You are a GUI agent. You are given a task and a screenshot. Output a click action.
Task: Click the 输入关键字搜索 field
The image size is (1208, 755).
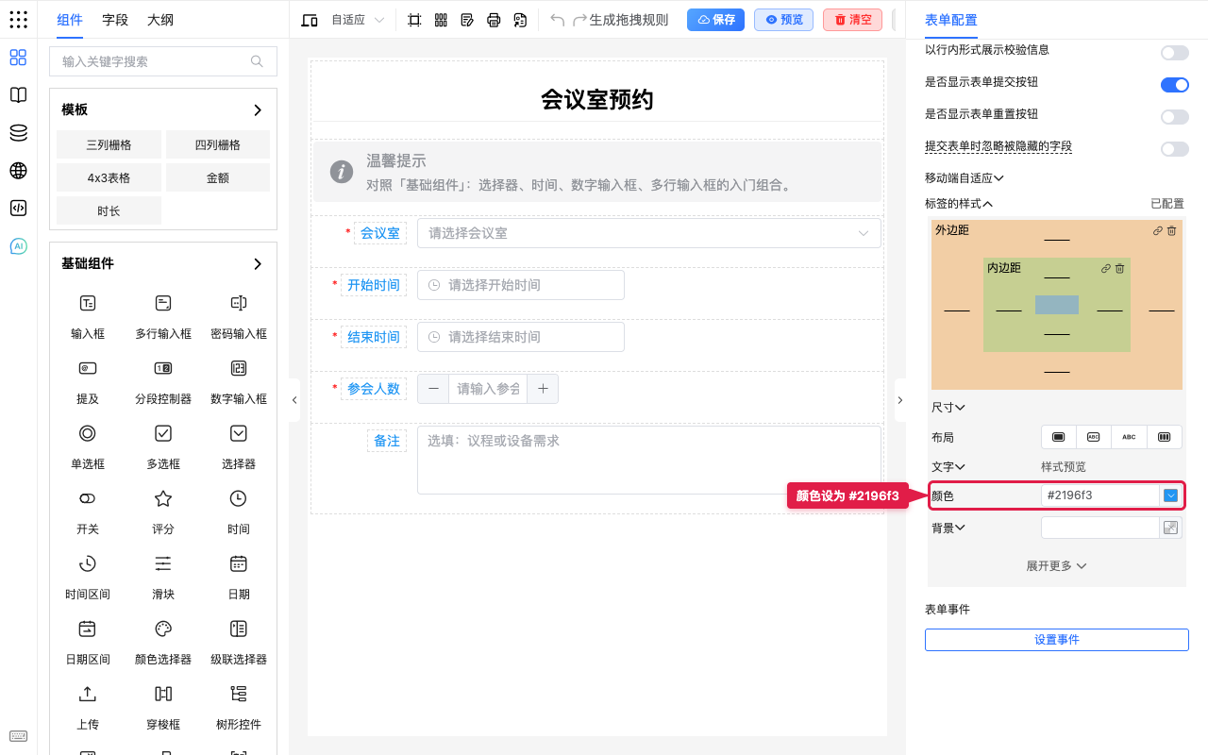163,61
